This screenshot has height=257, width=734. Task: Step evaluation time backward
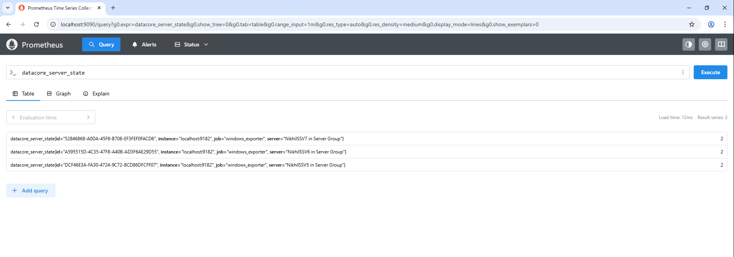[x=13, y=117]
